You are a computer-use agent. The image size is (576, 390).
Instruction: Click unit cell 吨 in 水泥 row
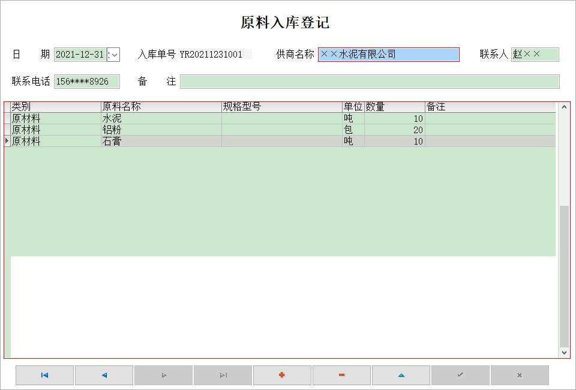[353, 118]
